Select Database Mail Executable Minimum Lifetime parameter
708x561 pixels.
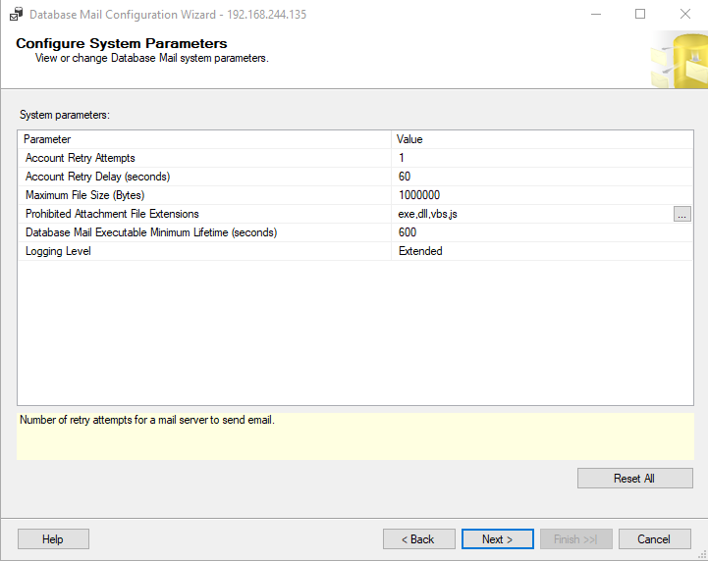pyautogui.click(x=204, y=232)
